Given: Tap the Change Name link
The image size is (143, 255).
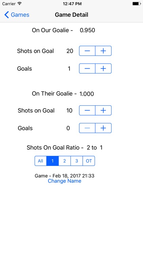Looking at the screenshot, I should (x=64, y=181).
